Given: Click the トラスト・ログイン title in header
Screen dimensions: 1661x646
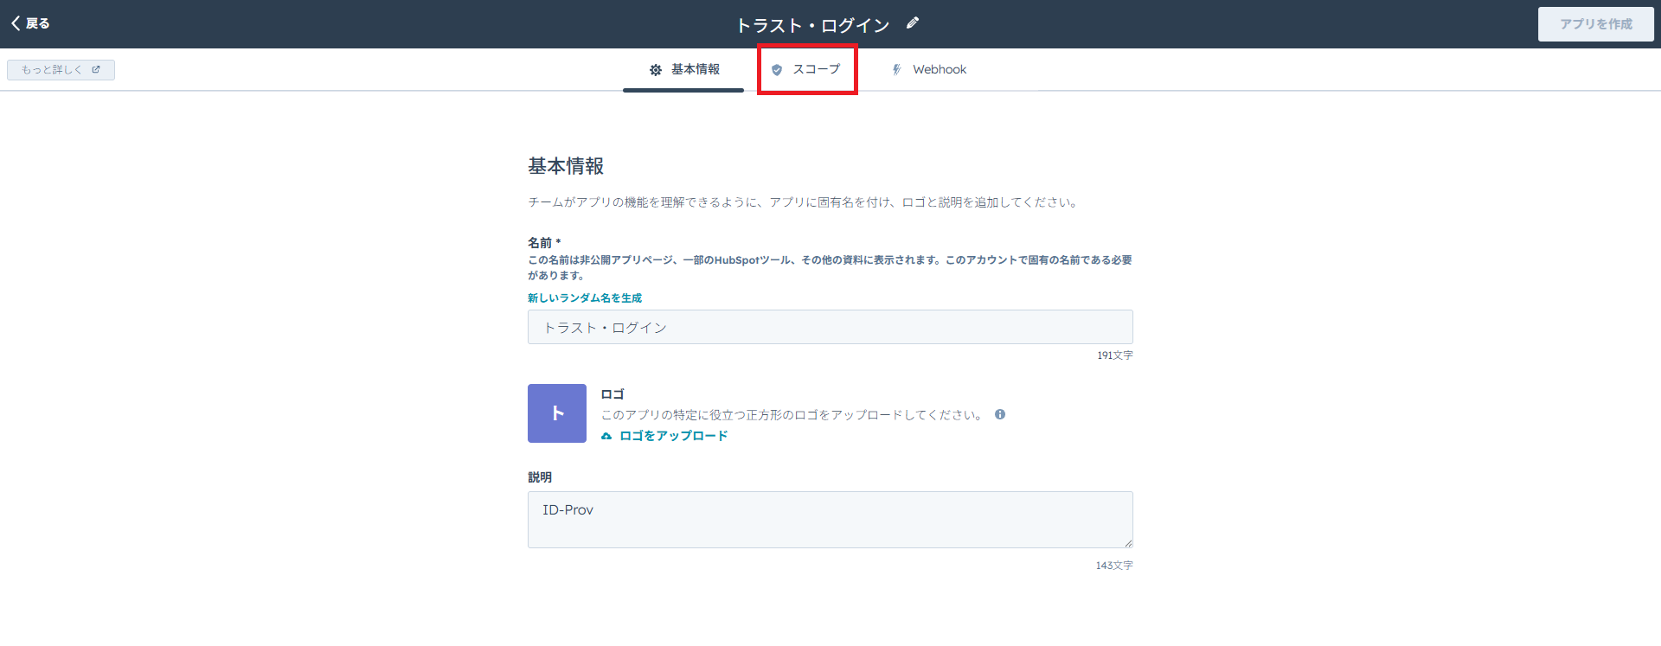Looking at the screenshot, I should [x=812, y=25].
